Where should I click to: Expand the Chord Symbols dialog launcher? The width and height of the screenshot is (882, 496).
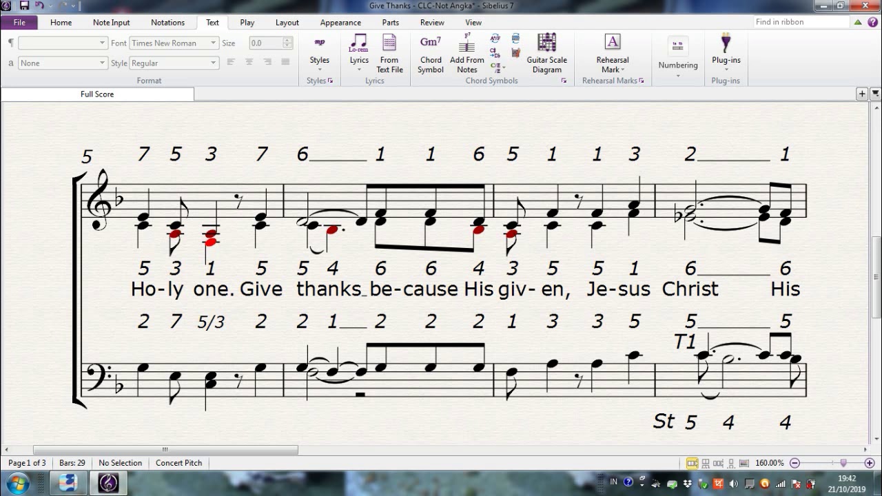(x=564, y=81)
